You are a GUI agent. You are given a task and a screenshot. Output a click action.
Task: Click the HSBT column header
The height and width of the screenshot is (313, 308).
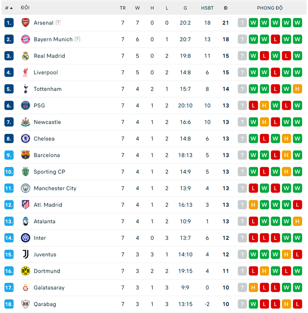(207, 8)
